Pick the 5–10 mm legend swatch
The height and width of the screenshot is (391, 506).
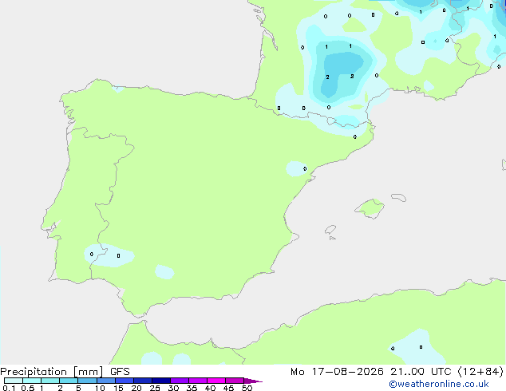[x=87, y=381]
